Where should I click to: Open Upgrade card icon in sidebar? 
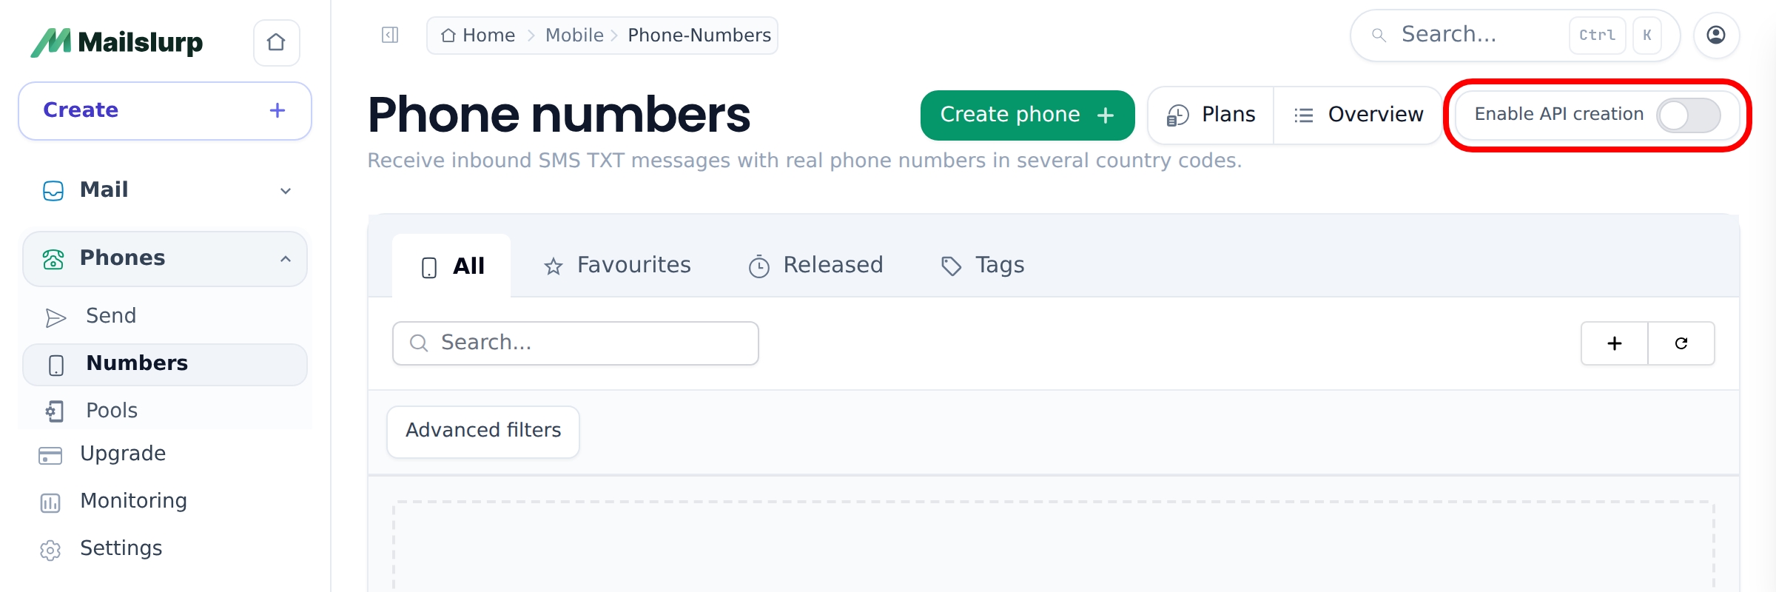click(50, 455)
